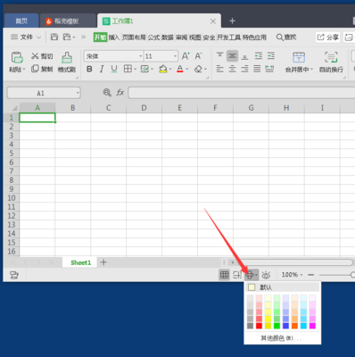
Task: Open the 文件 menu
Action: click(26, 37)
